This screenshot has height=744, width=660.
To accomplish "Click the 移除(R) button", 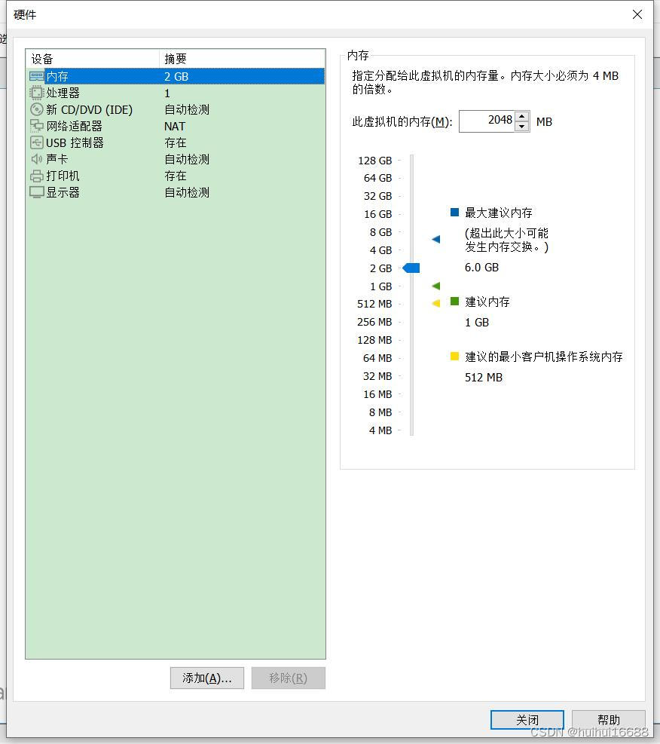I will pyautogui.click(x=289, y=678).
